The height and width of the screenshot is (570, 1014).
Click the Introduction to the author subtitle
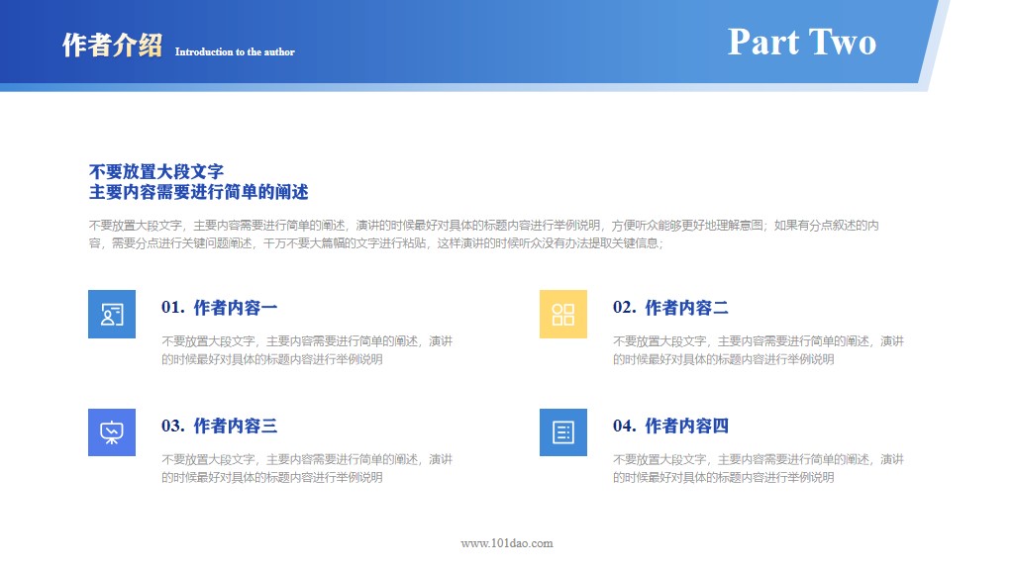click(235, 50)
